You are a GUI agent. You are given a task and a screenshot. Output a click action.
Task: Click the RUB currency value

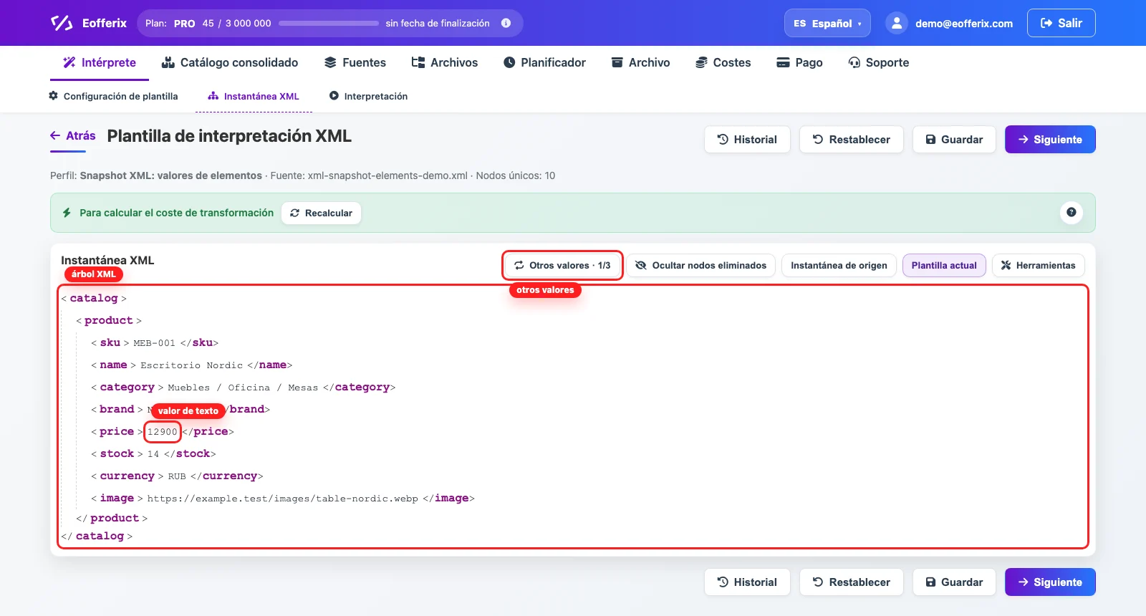(177, 476)
